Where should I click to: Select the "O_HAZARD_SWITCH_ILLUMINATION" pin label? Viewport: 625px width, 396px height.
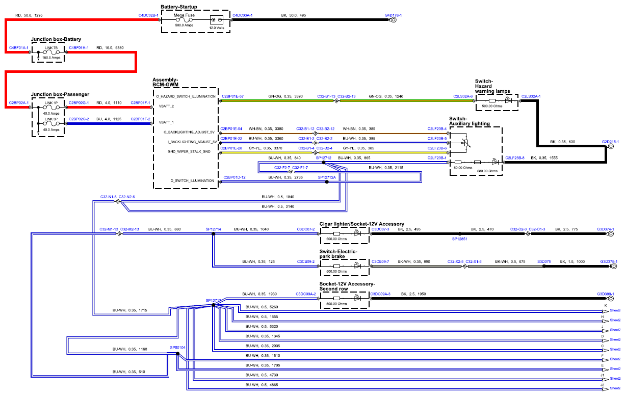(x=186, y=96)
